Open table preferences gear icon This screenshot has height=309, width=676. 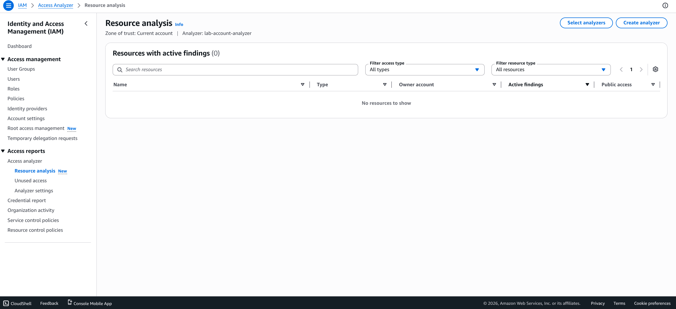pyautogui.click(x=655, y=69)
